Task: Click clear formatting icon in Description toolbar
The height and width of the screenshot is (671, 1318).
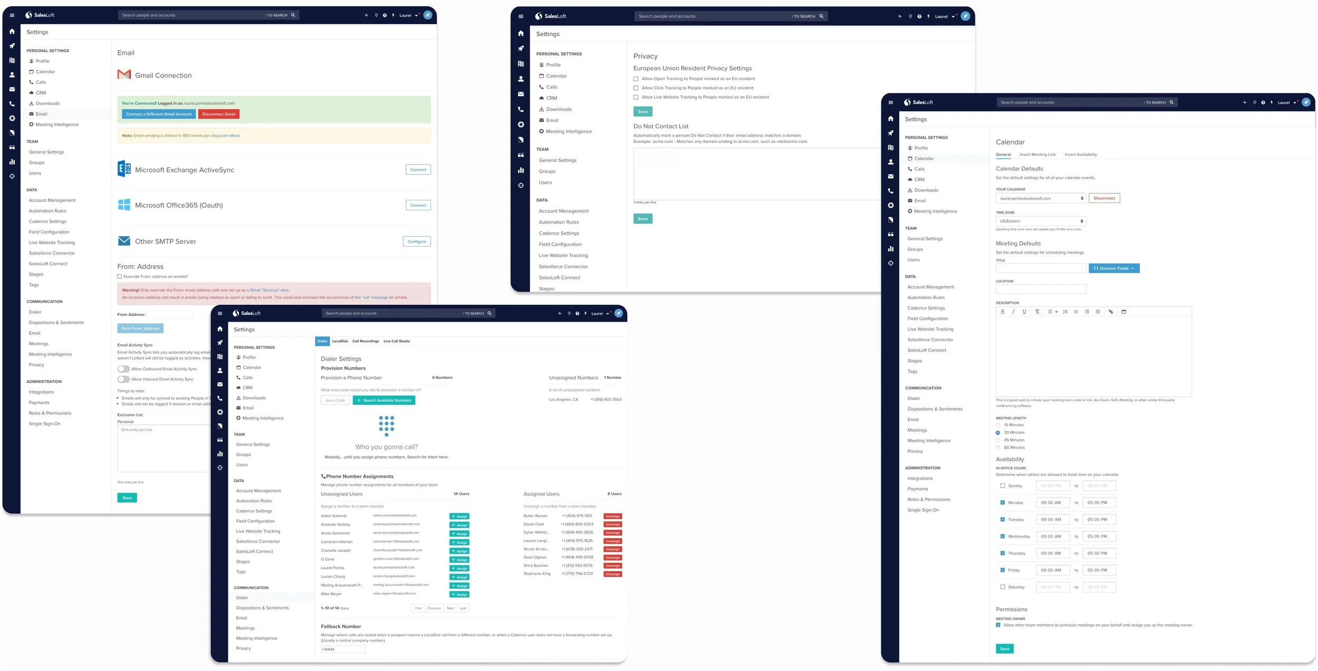Action: 1037,312
